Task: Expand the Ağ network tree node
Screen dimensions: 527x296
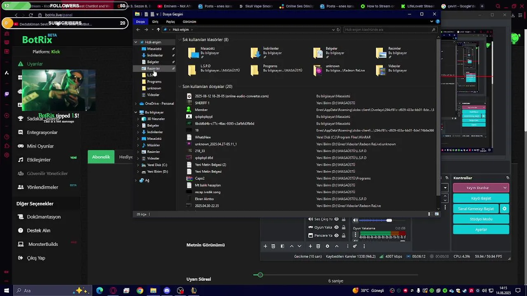Action: (135, 180)
